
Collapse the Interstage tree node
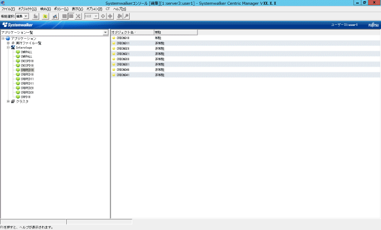(x=8, y=47)
